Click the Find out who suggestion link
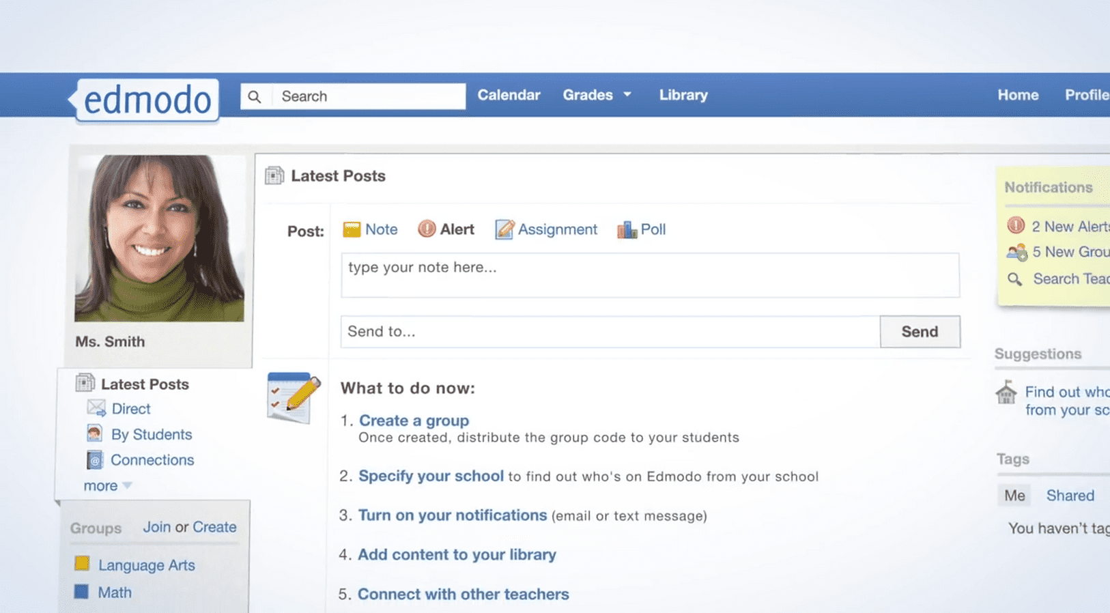 [x=1068, y=401]
